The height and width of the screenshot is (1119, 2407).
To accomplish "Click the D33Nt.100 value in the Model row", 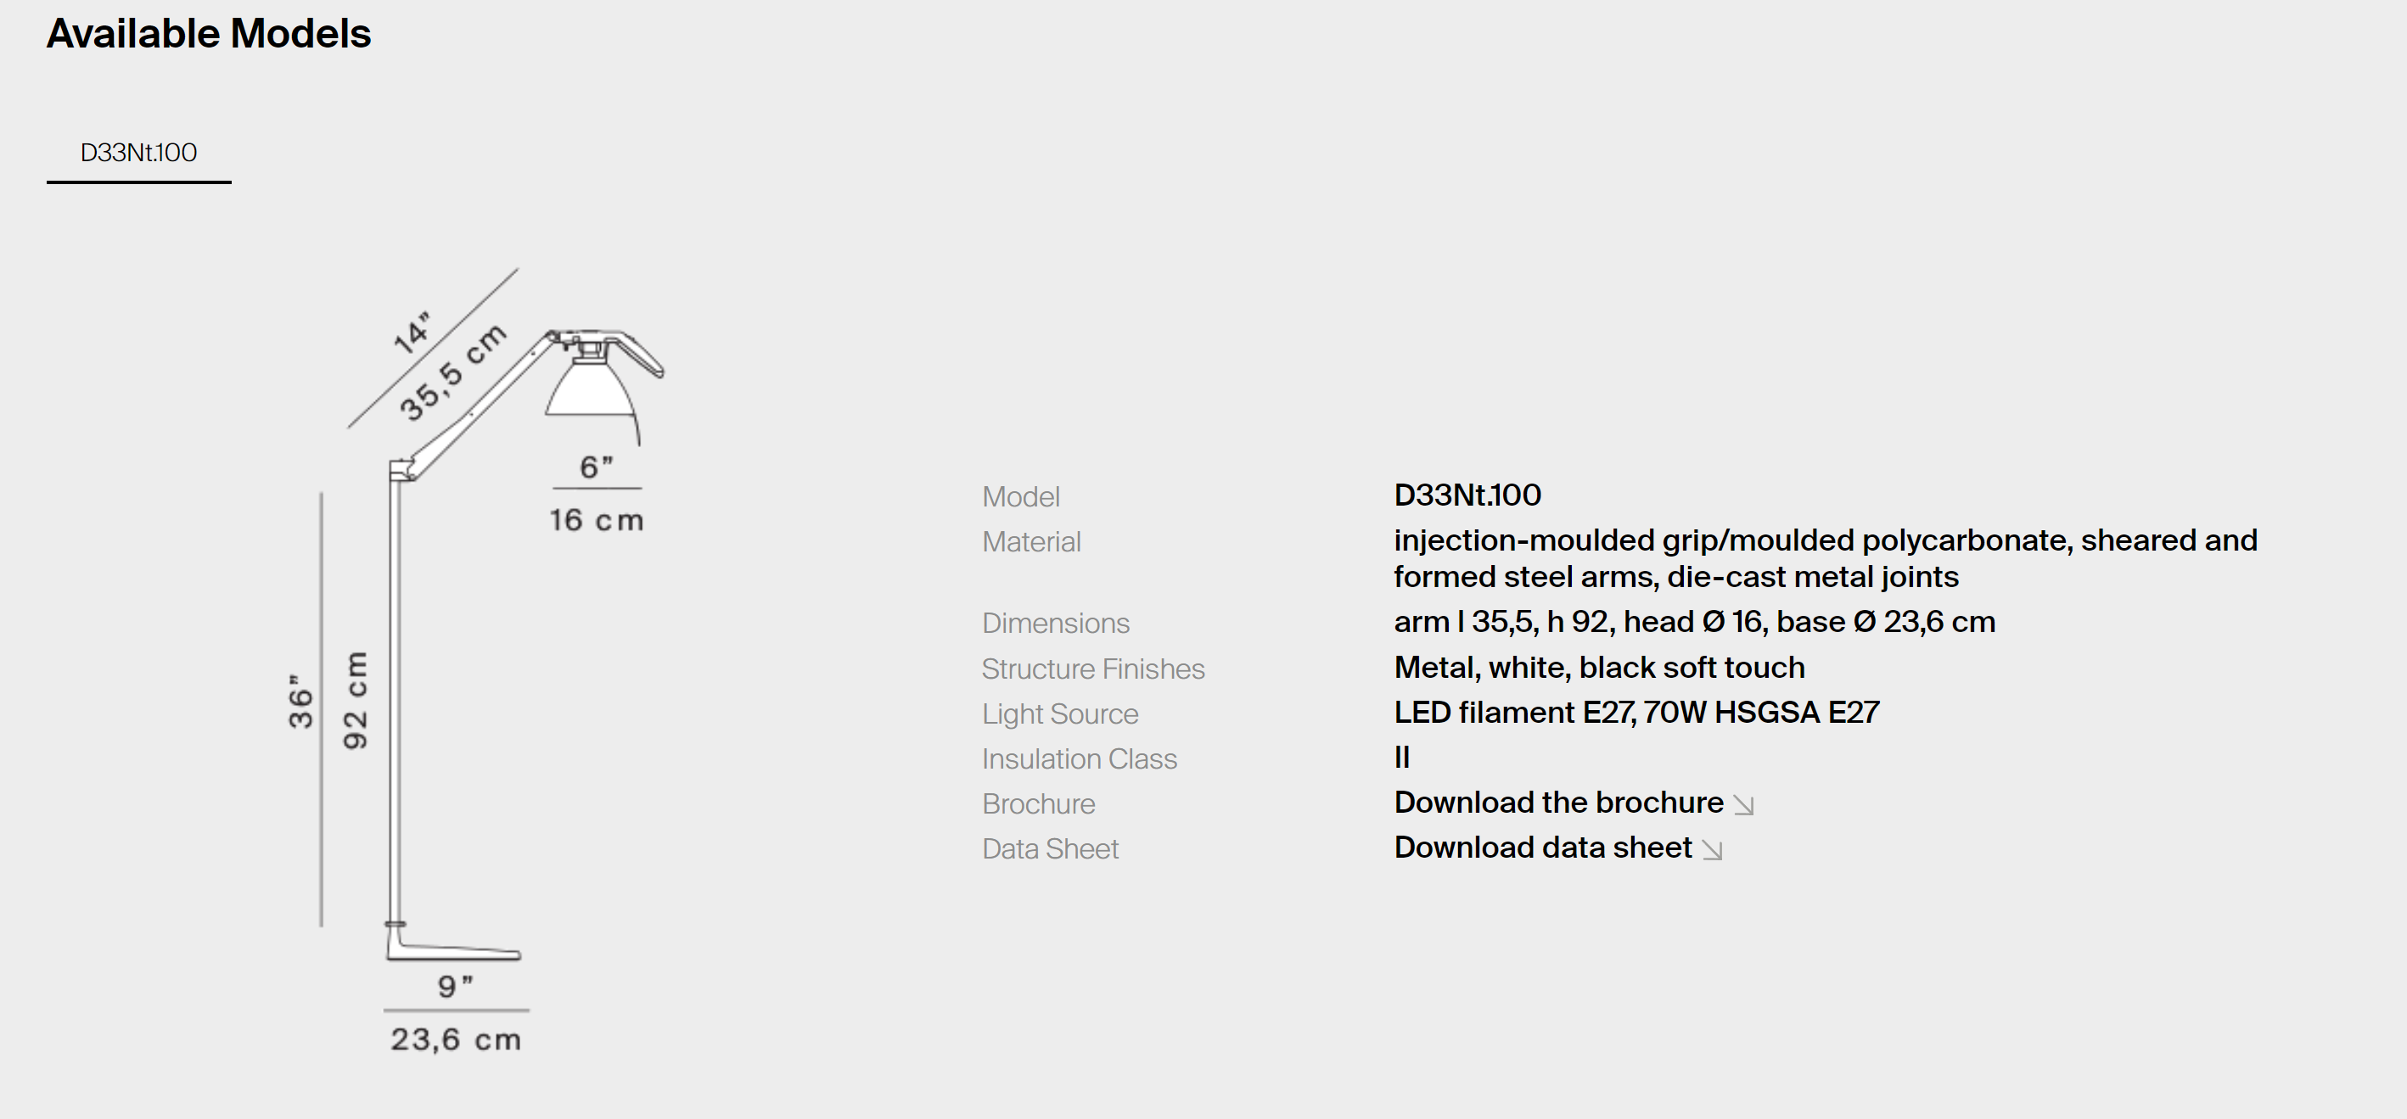I will [1467, 495].
